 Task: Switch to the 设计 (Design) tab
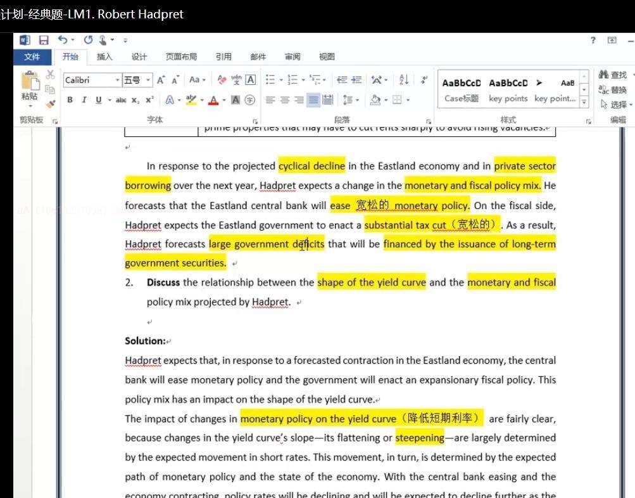pyautogui.click(x=139, y=57)
